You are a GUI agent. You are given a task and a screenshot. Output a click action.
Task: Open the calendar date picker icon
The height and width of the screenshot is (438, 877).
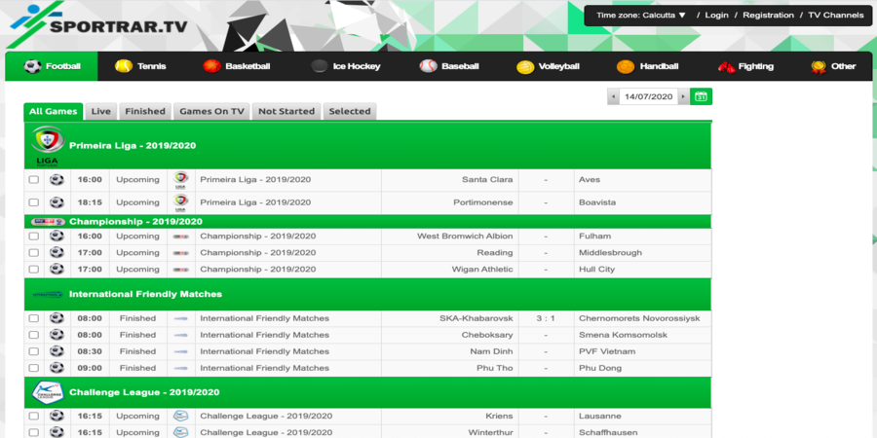(x=701, y=96)
